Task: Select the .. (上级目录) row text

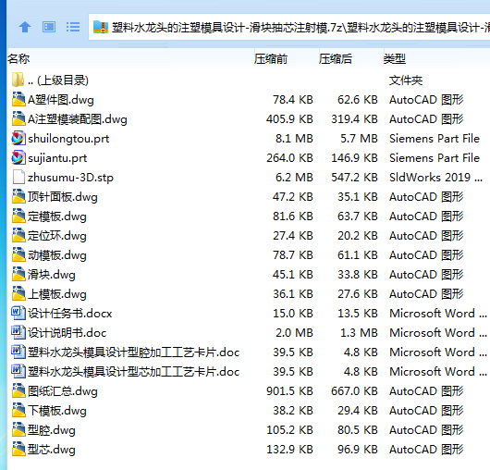Action: coord(58,80)
